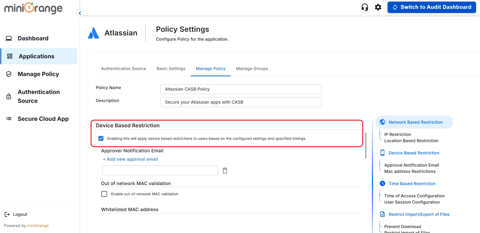Image resolution: width=480 pixels, height=233 pixels.
Task: Click the Logout label text
Action: pyautogui.click(x=20, y=214)
